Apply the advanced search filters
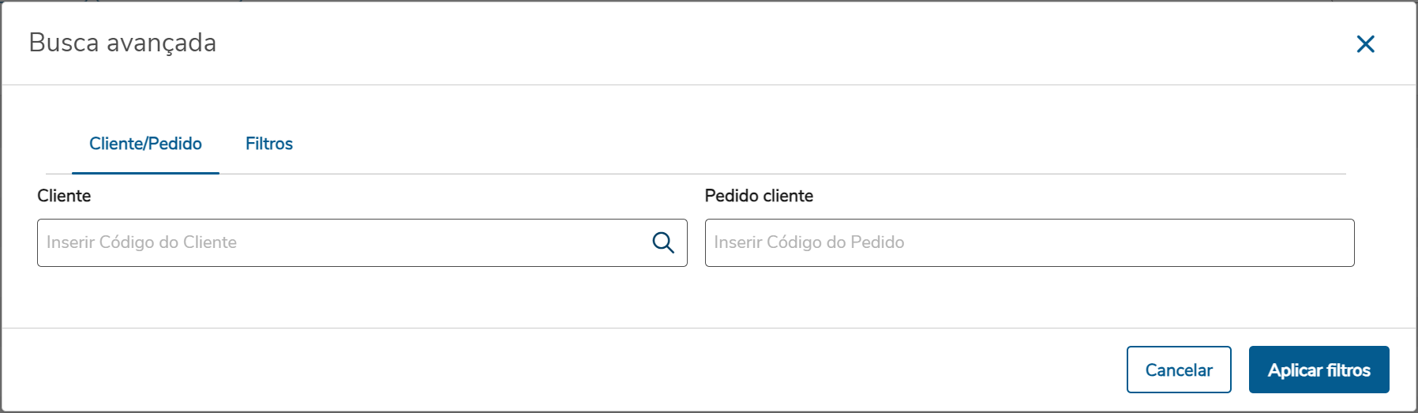This screenshot has height=413, width=1418. tap(1319, 370)
